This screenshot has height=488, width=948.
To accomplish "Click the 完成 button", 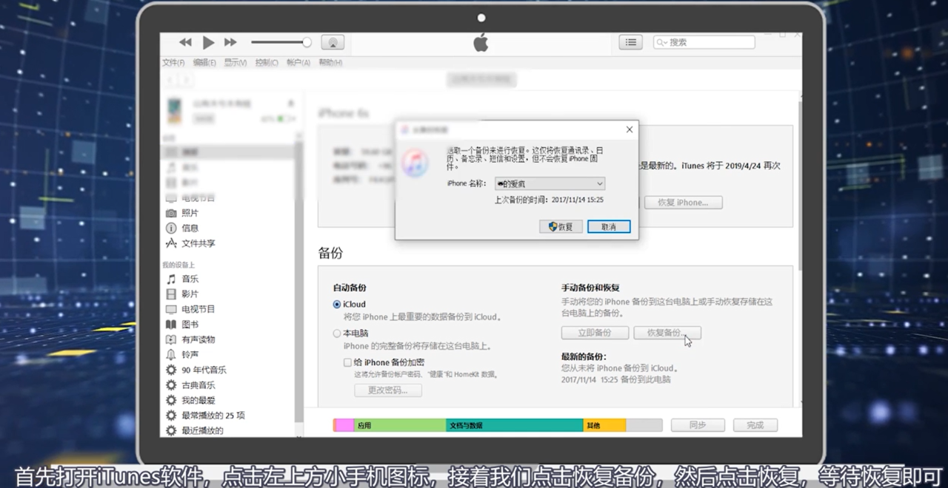I will 755,425.
